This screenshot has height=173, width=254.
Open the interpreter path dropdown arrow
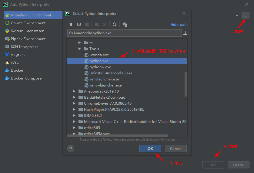click(237, 15)
